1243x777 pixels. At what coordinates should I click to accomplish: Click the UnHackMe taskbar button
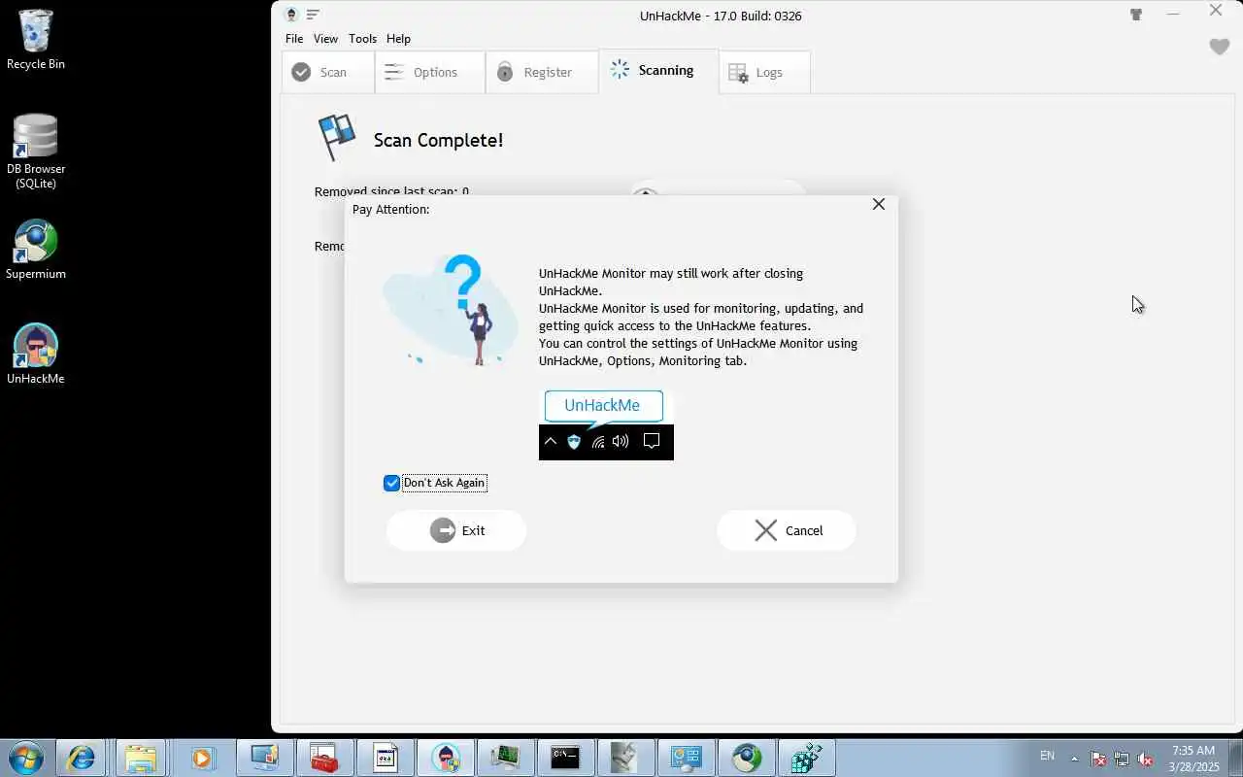click(x=446, y=758)
